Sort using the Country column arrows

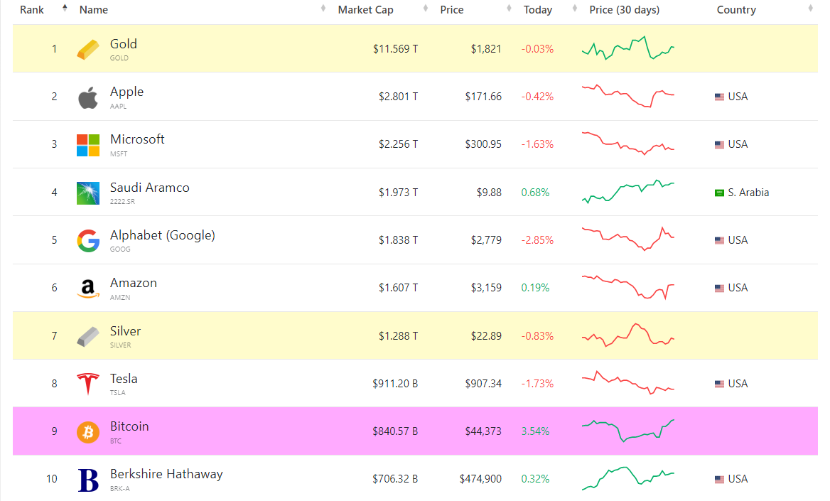[810, 7]
